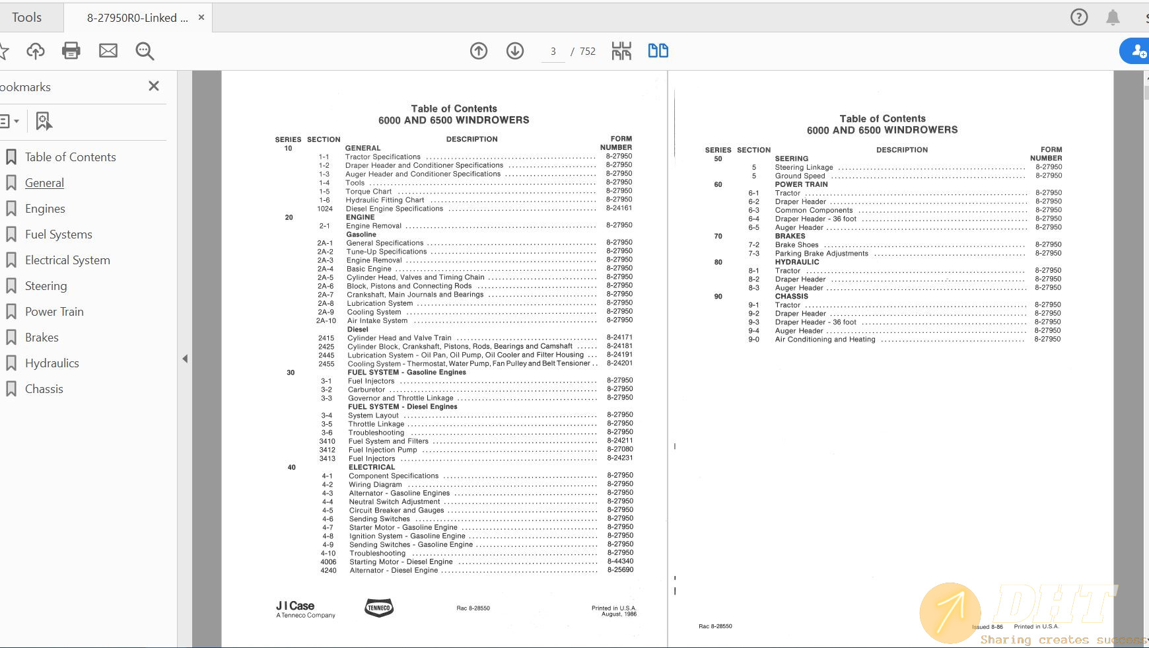Open the zoom search tool

click(x=145, y=51)
